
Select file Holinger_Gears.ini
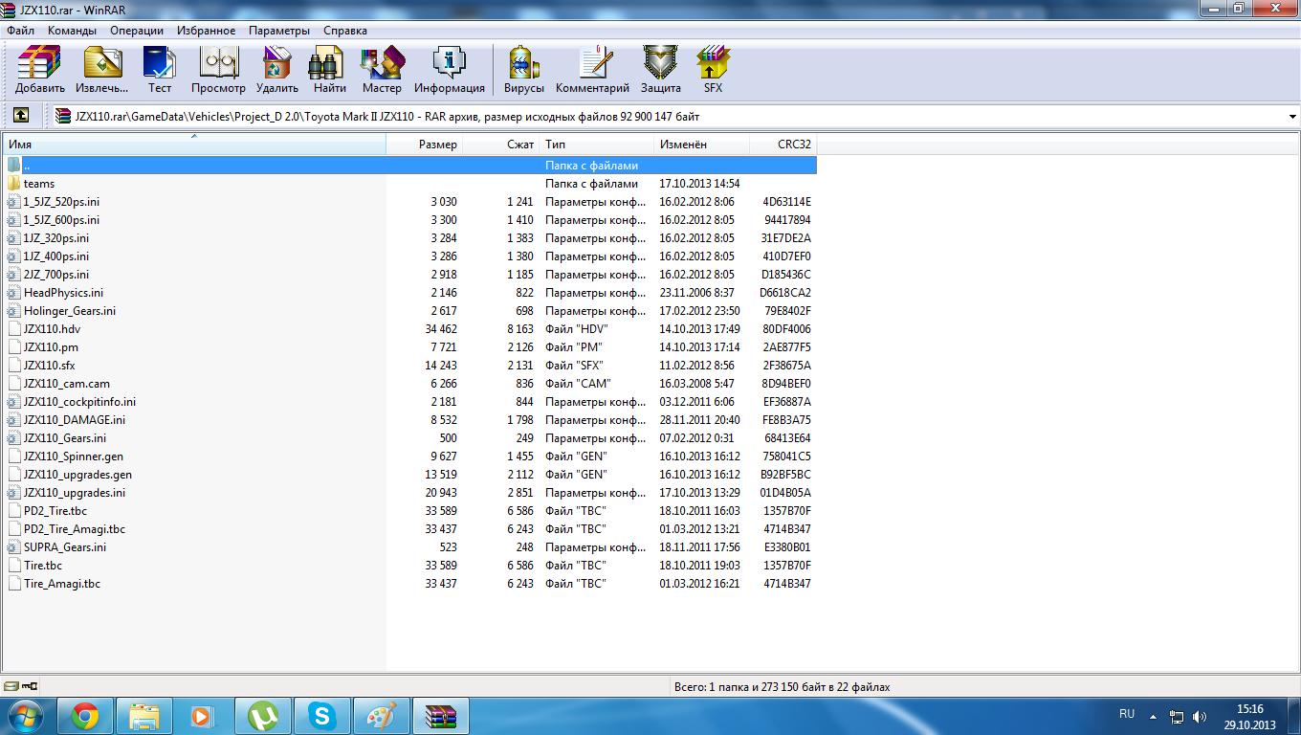[410, 311]
